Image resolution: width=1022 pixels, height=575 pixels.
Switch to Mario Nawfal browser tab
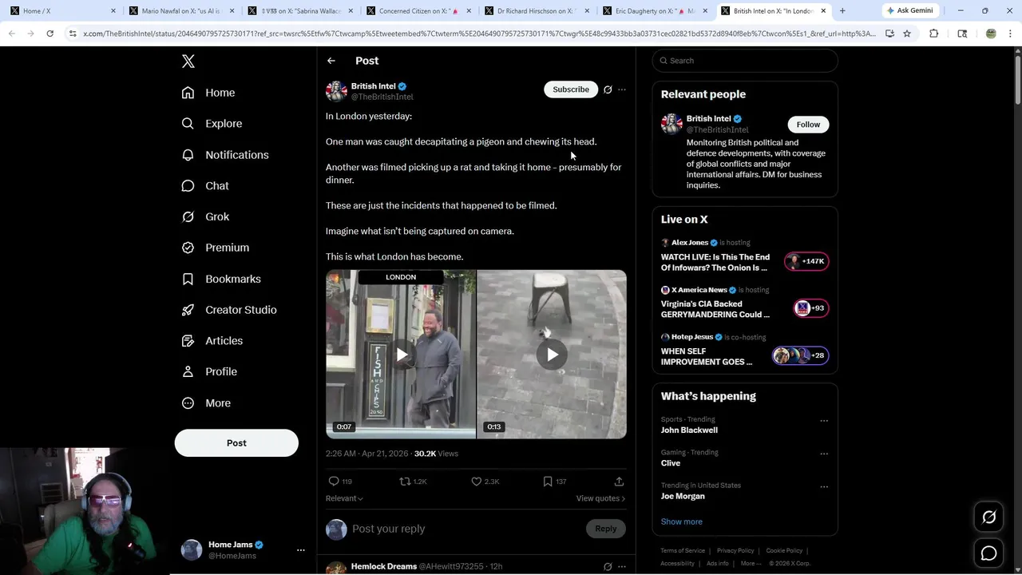pos(182,11)
